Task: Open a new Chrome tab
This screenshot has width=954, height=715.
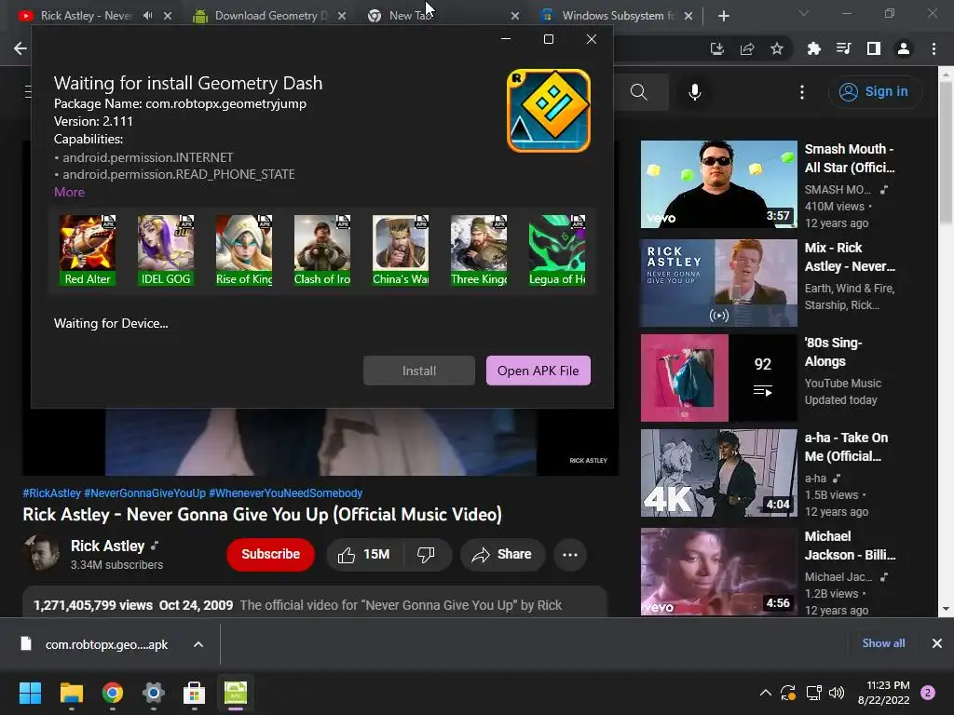Action: pyautogui.click(x=723, y=16)
